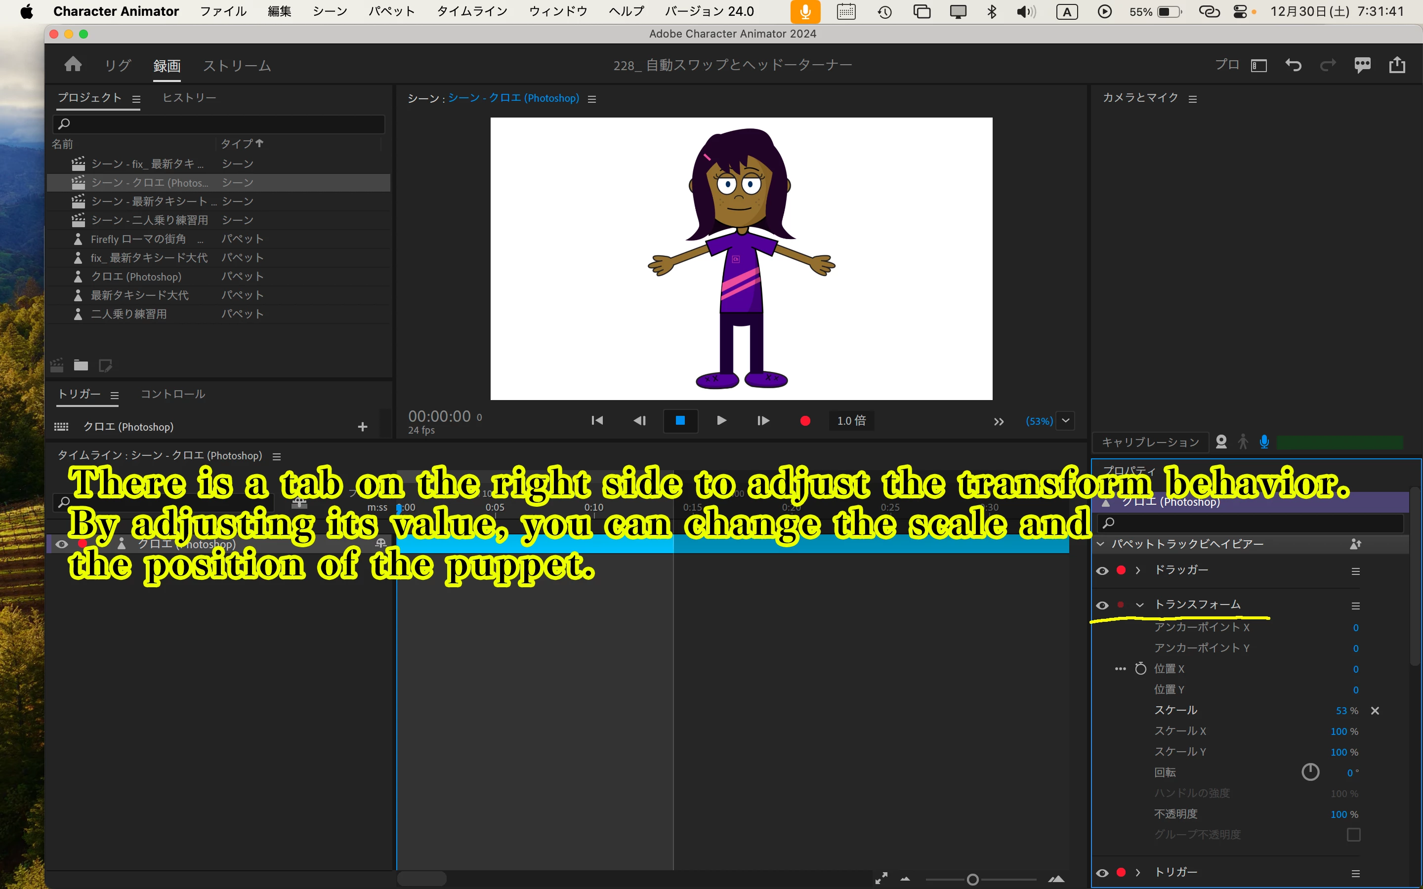Image resolution: width=1423 pixels, height=889 pixels.
Task: Click the 1.0x playback speed button
Action: [851, 421]
